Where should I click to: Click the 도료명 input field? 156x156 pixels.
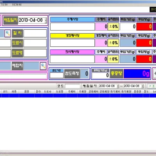(x=35, y=53)
